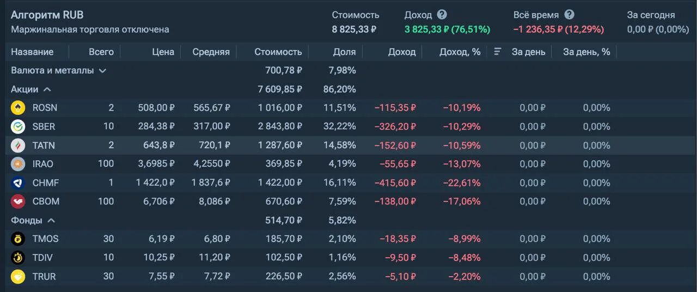This screenshot has height=292, width=697.
Task: Click the IRAO company logo icon
Action: pos(18,164)
